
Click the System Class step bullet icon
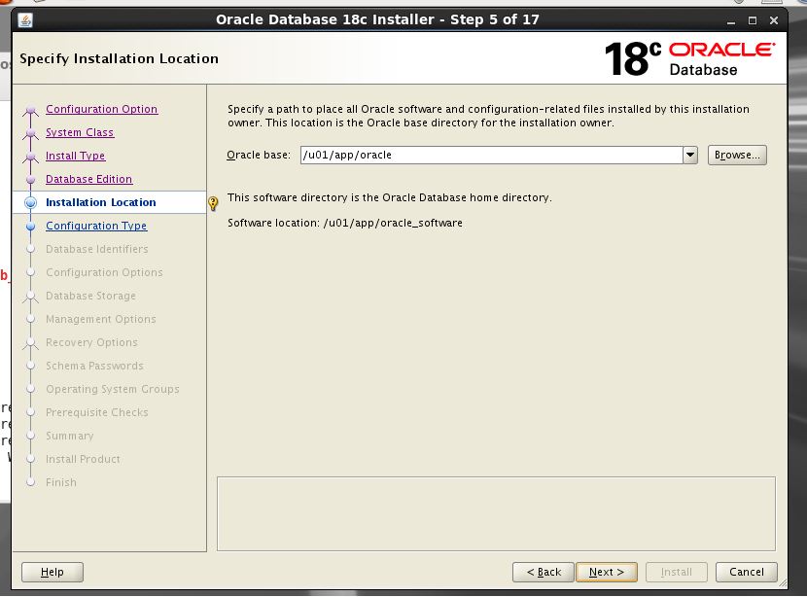[31, 132]
